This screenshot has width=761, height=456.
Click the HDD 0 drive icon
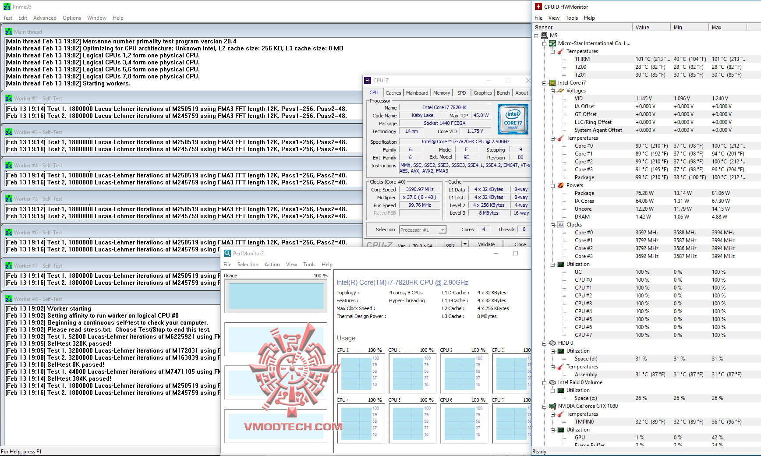pyautogui.click(x=552, y=343)
